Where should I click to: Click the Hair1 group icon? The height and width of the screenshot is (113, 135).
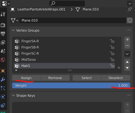coord(17,66)
